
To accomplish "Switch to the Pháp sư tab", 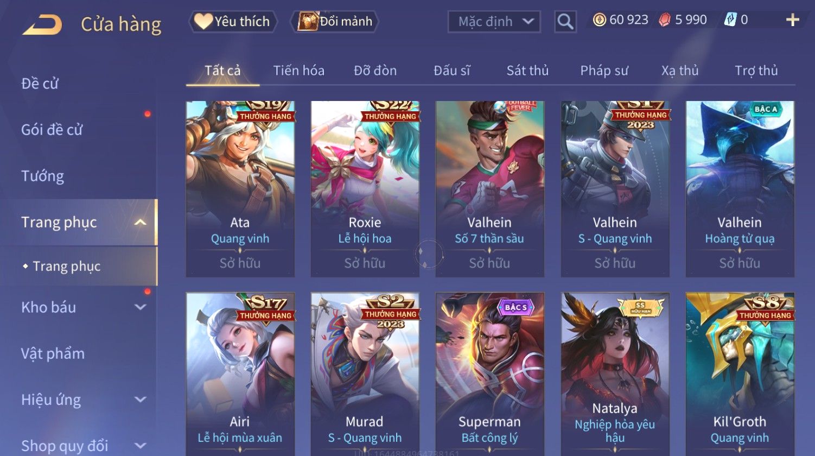I will click(604, 71).
